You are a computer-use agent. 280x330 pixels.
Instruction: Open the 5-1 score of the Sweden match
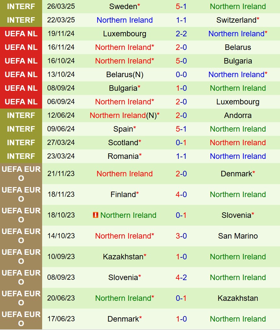[x=181, y=6]
